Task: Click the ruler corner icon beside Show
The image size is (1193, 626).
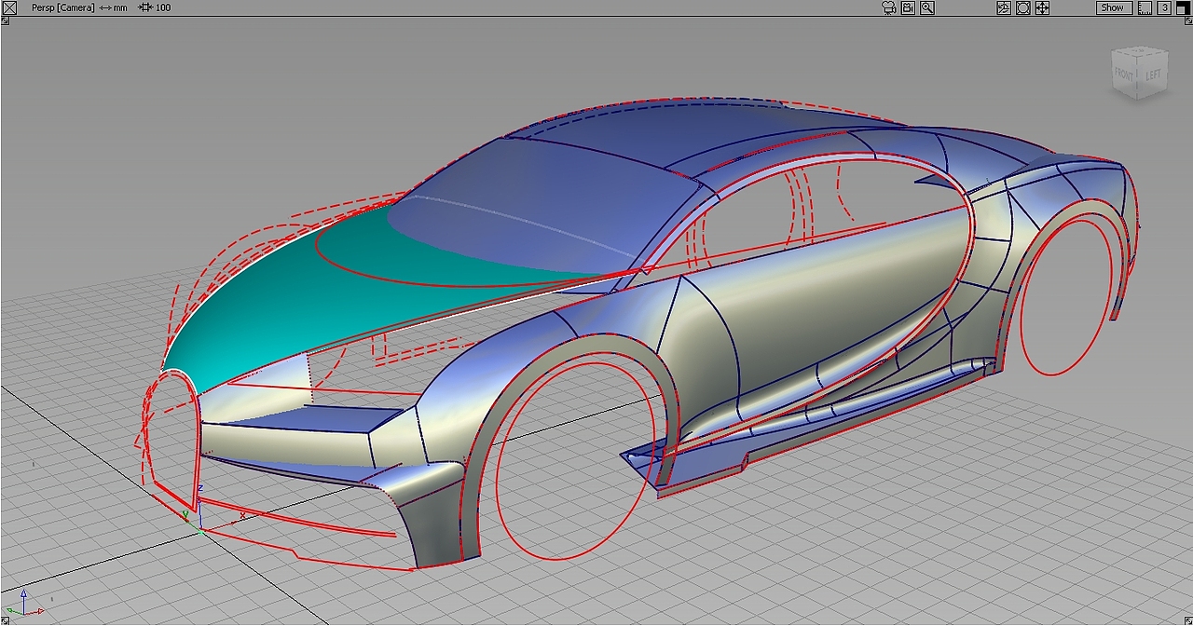Action: 1145,7
